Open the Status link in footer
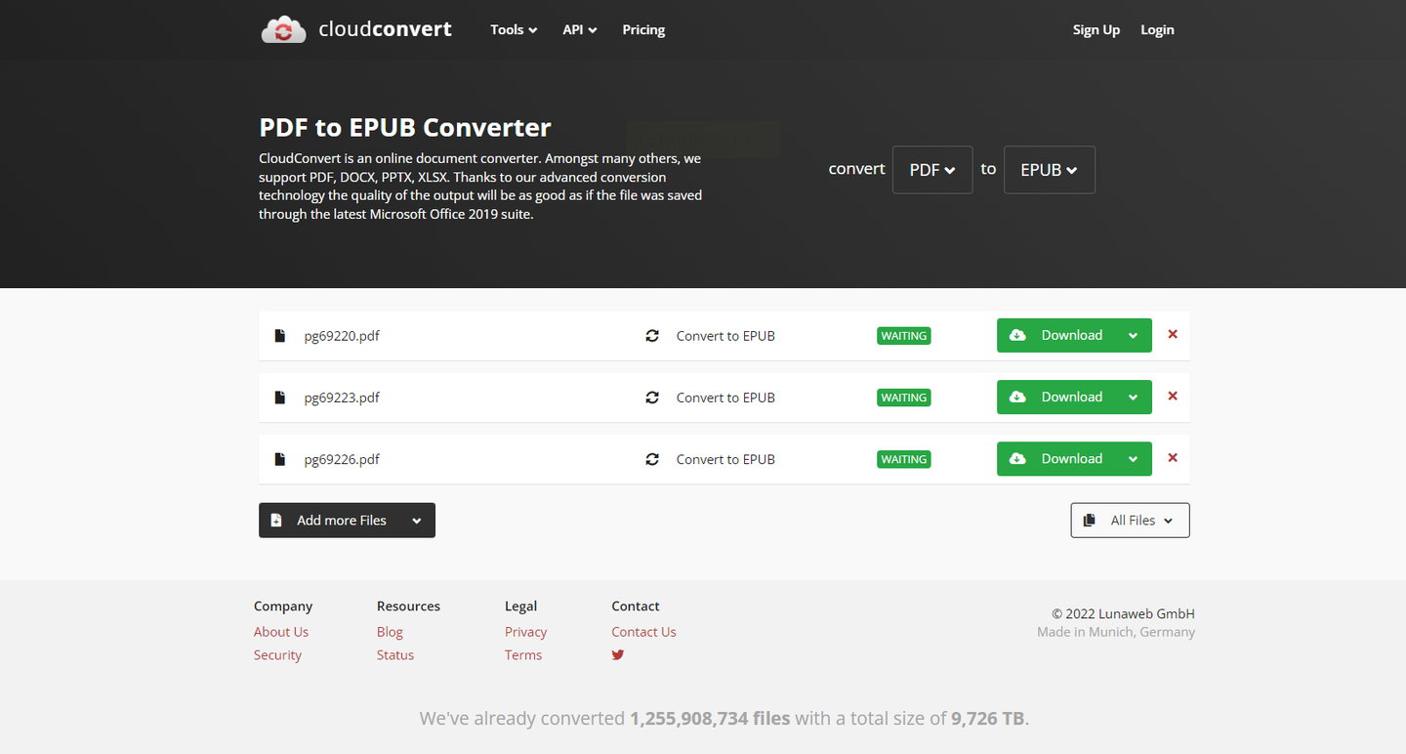 [395, 655]
